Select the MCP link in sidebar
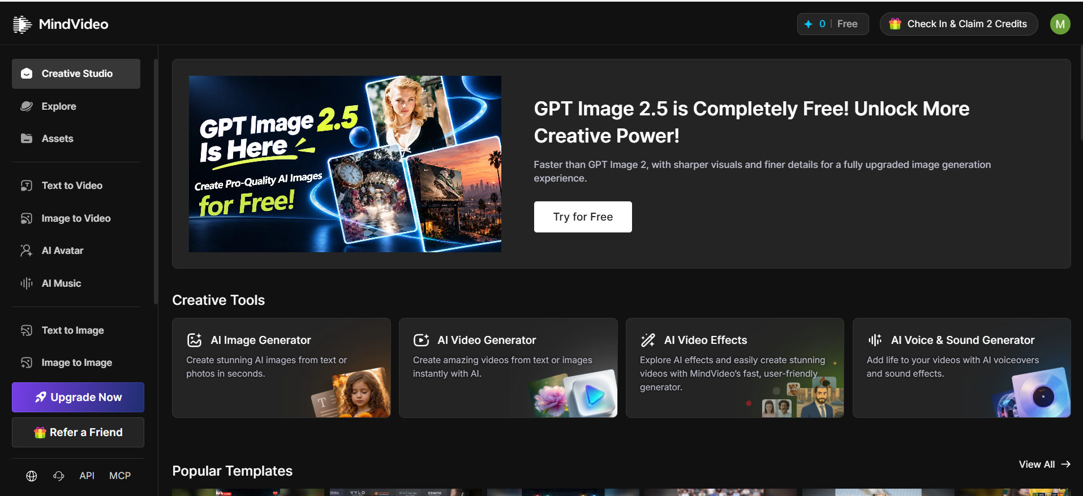This screenshot has height=496, width=1083. [120, 476]
